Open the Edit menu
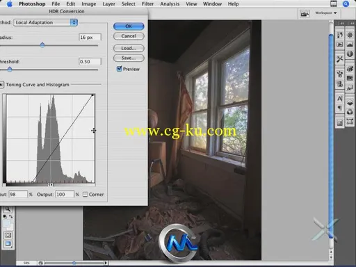The image size is (356, 267). [x=71, y=4]
